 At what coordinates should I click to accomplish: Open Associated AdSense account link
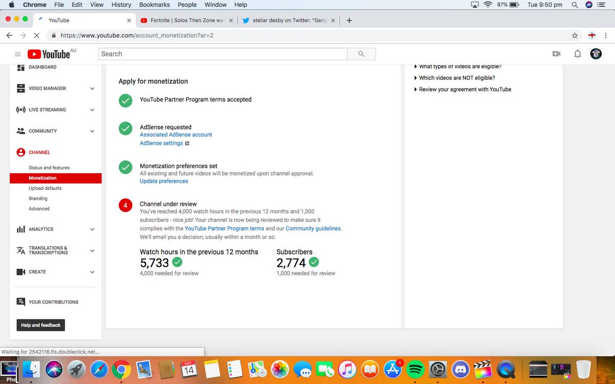click(x=176, y=135)
